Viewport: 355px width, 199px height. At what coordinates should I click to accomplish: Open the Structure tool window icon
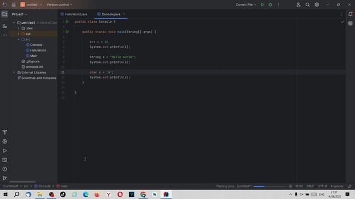click(x=4, y=26)
